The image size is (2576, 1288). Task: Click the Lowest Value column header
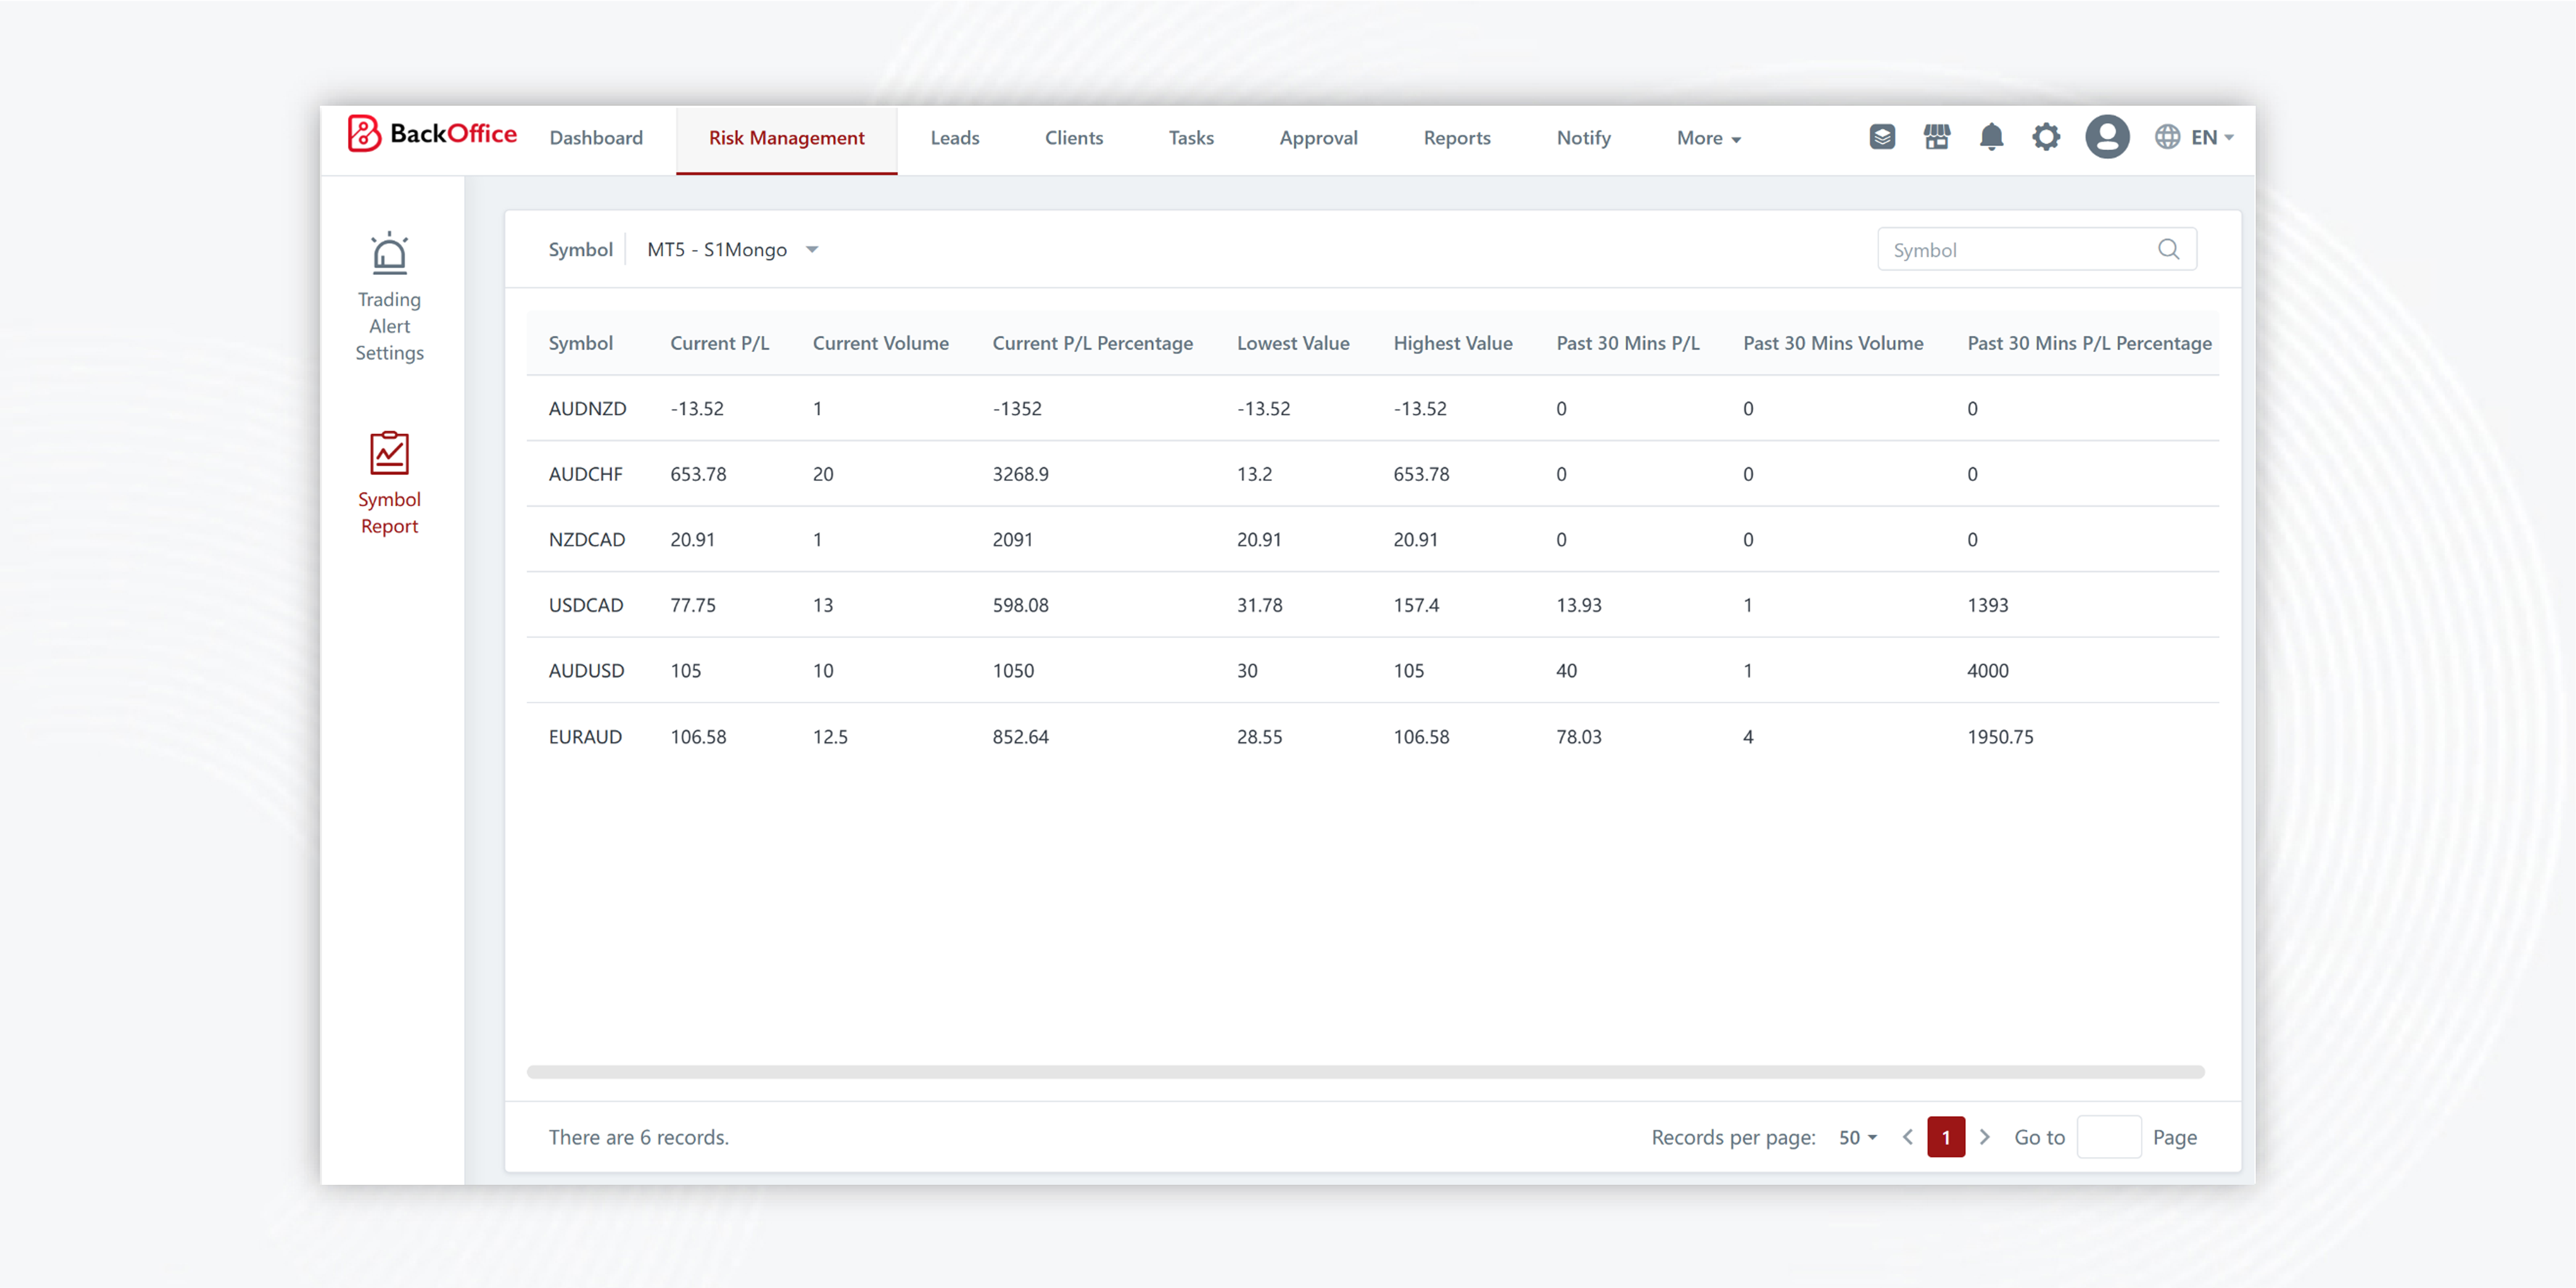[x=1293, y=343]
